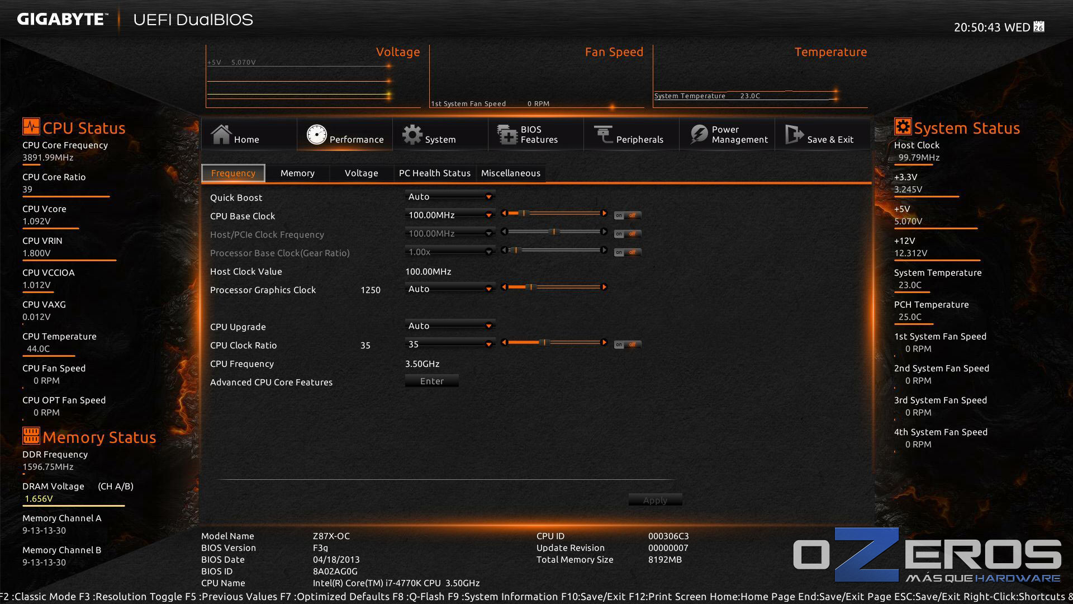Click the Processor Graphics Clock slider
The width and height of the screenshot is (1073, 604).
click(554, 287)
